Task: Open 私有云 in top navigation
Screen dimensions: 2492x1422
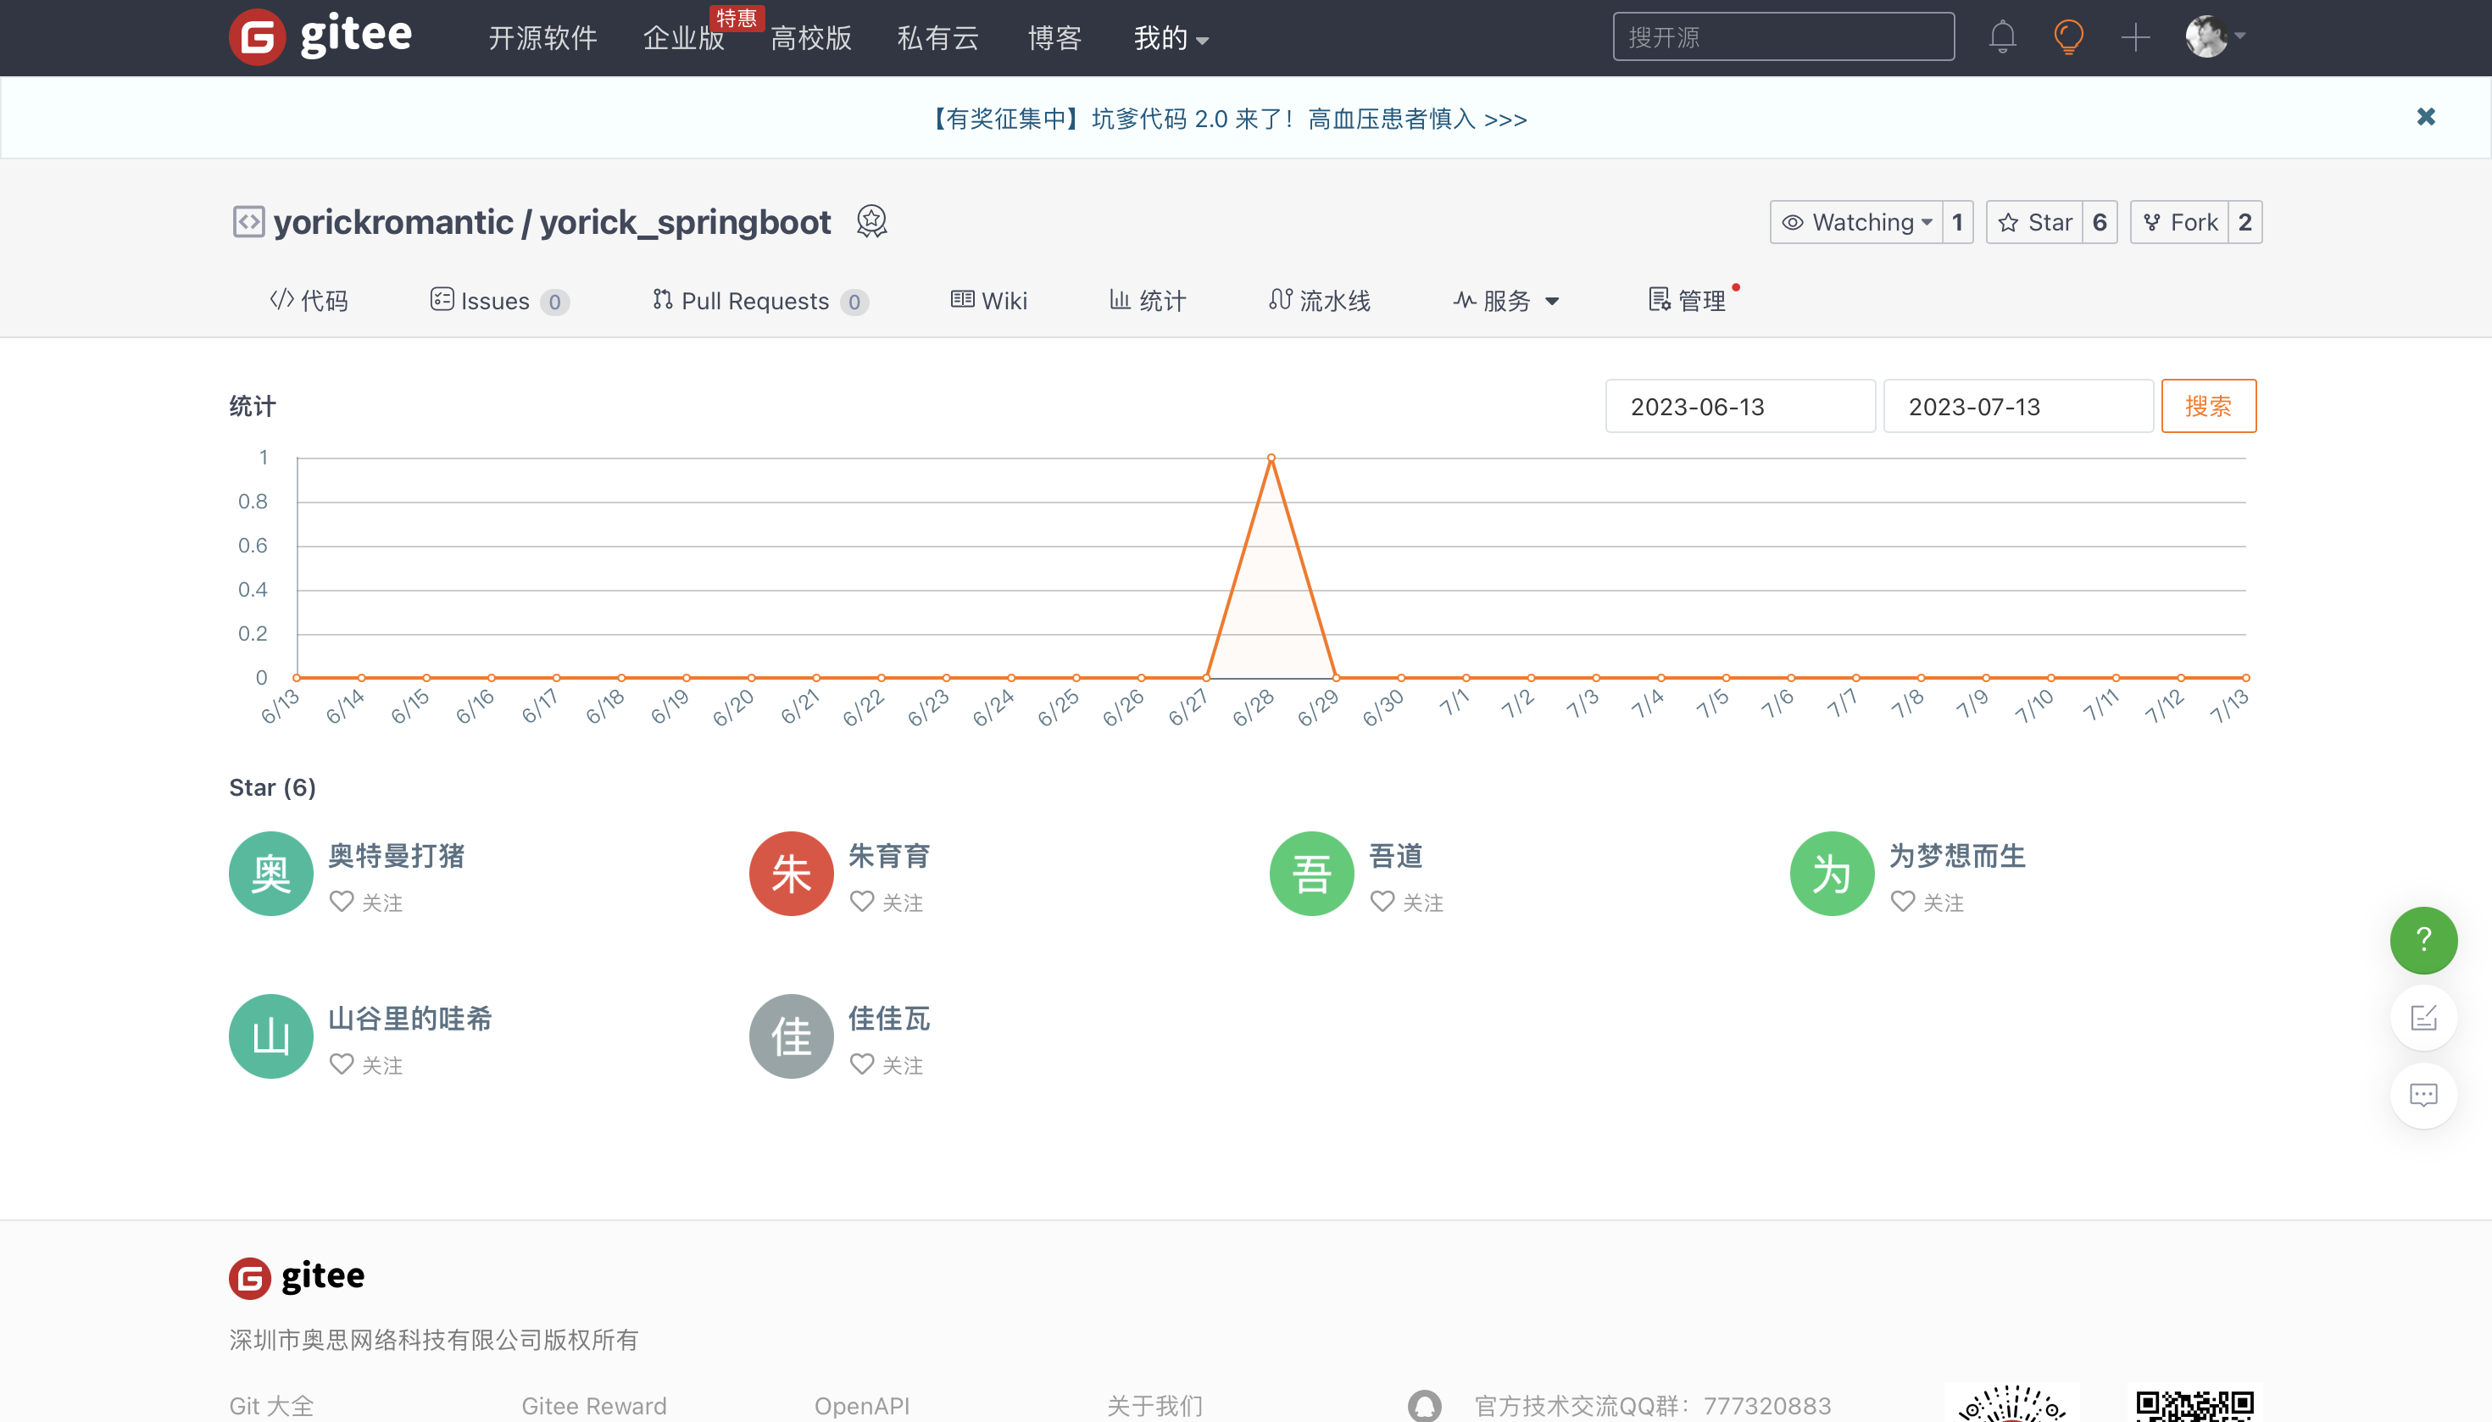Action: [937, 38]
